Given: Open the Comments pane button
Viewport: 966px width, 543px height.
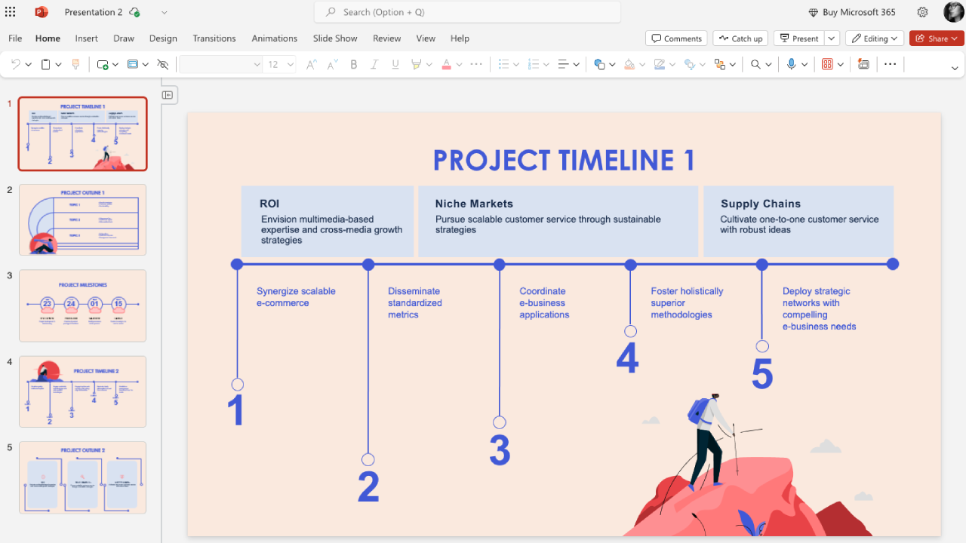Looking at the screenshot, I should click(676, 38).
